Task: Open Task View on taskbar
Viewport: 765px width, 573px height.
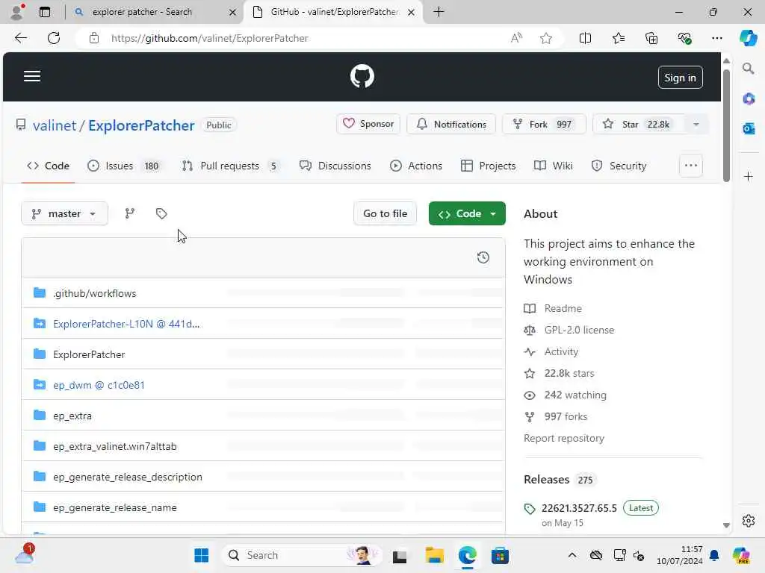Action: point(400,555)
